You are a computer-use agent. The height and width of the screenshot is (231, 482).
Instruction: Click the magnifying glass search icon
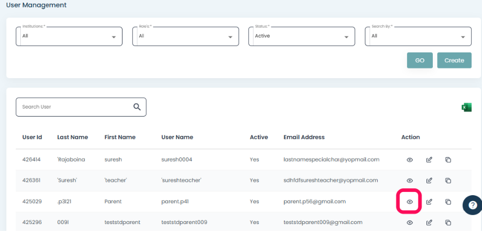(x=137, y=107)
